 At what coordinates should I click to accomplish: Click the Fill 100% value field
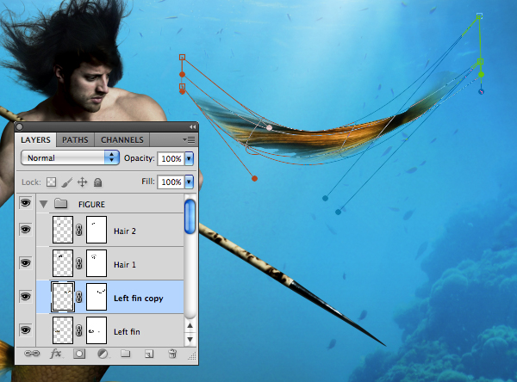171,182
